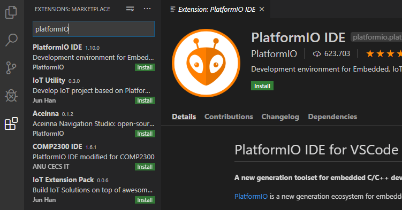Click the 'PlatformIO IDE' extension title
402x210 pixels.
[x=298, y=37]
